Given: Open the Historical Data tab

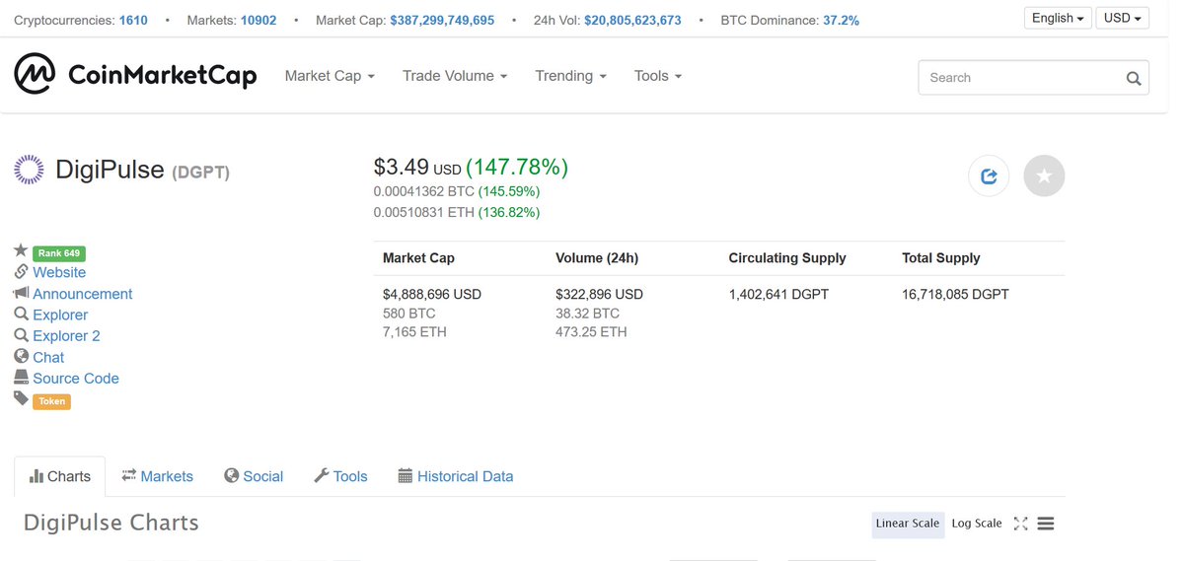Looking at the screenshot, I should tap(456, 476).
